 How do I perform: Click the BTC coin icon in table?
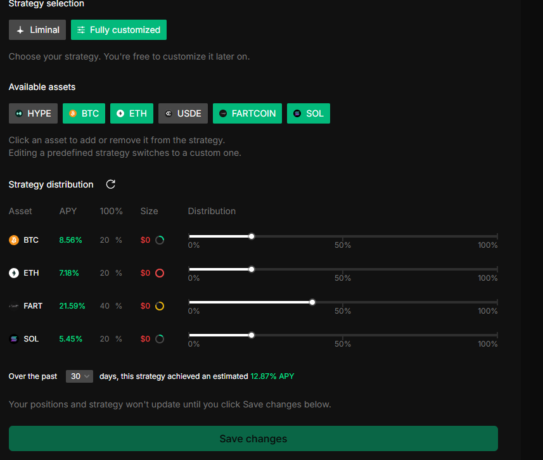(14, 240)
